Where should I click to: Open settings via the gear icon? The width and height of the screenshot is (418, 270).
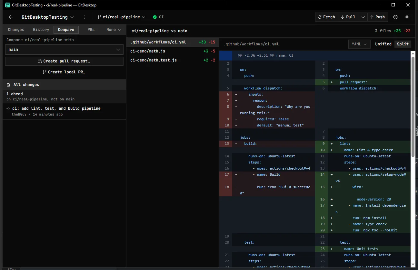click(407, 17)
